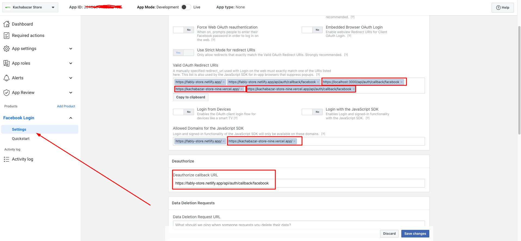Open the Dashboard home icon
This screenshot has width=521, height=241.
pos(7,24)
